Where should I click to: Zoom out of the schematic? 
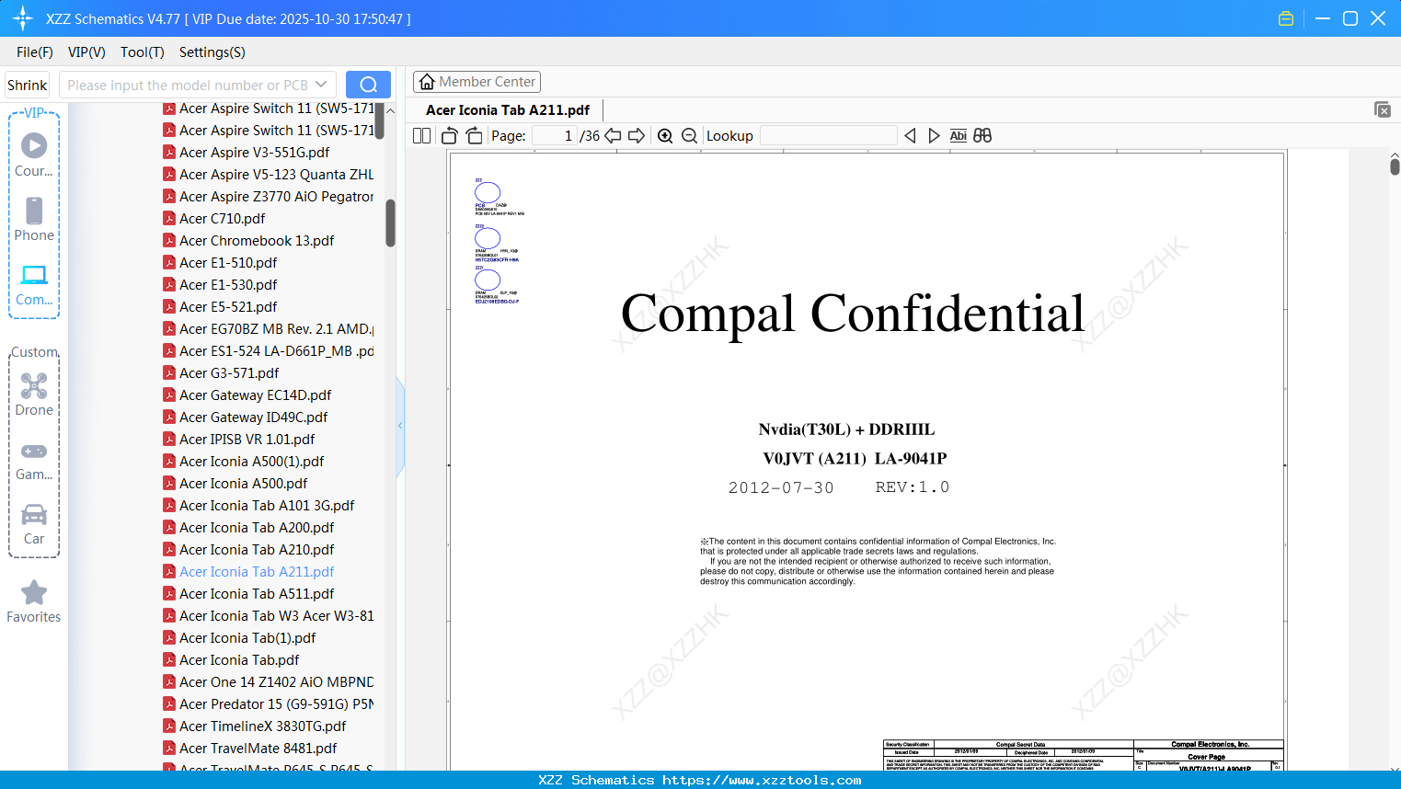[690, 136]
